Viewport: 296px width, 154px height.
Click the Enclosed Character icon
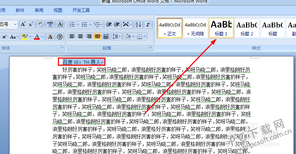coord(60,36)
